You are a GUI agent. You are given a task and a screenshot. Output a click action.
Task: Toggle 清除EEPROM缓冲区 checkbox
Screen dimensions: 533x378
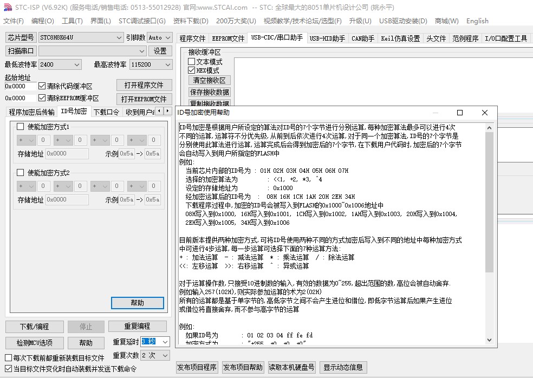pos(42,98)
